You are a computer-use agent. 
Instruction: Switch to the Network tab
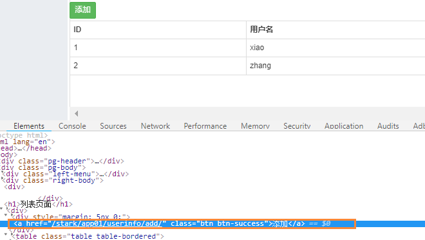(x=155, y=126)
